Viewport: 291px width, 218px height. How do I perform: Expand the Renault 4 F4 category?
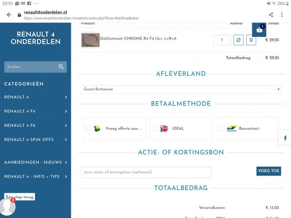click(35, 111)
